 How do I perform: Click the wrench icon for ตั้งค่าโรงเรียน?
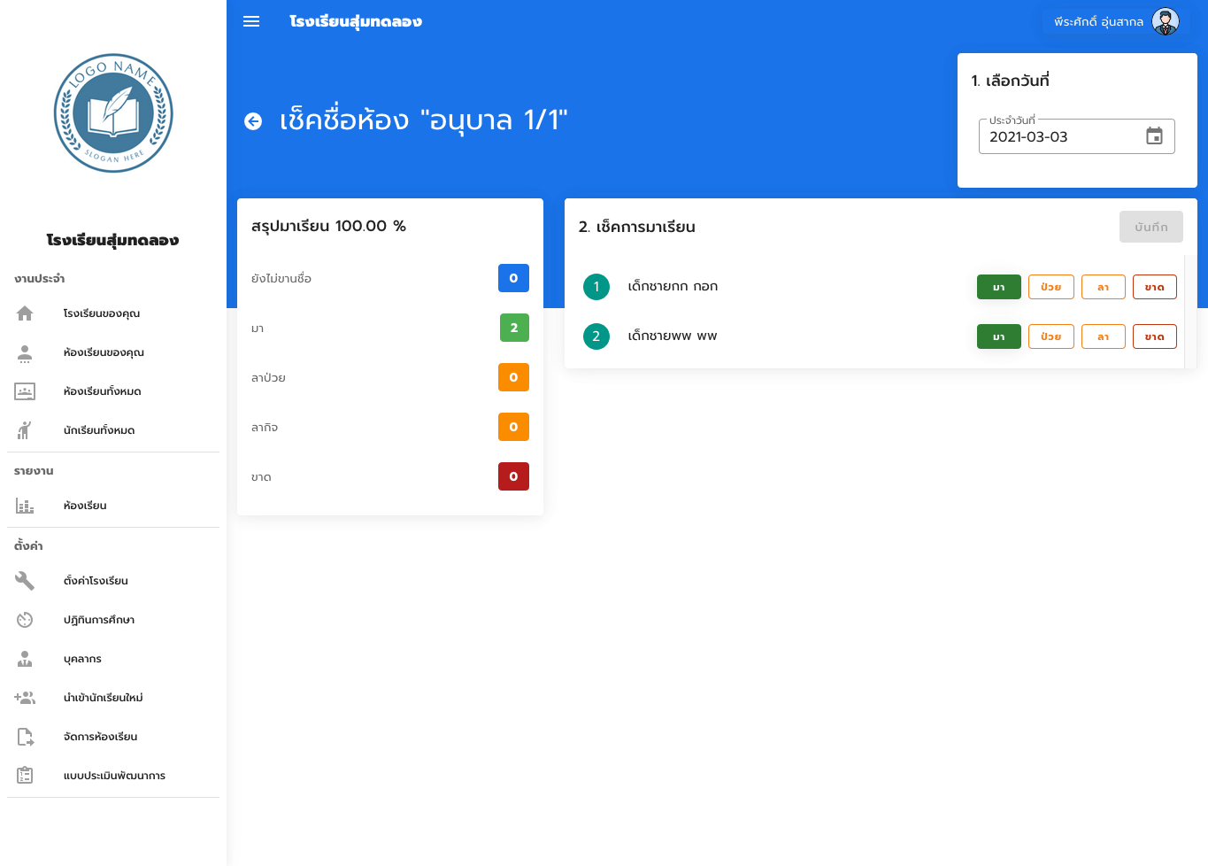pyautogui.click(x=25, y=581)
